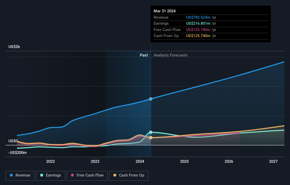Select the Earnings data point marker on chart
The height and width of the screenshot is (185, 290).
[151, 132]
